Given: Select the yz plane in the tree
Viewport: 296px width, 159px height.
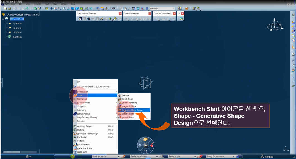Looking at the screenshot, I should [17, 28].
